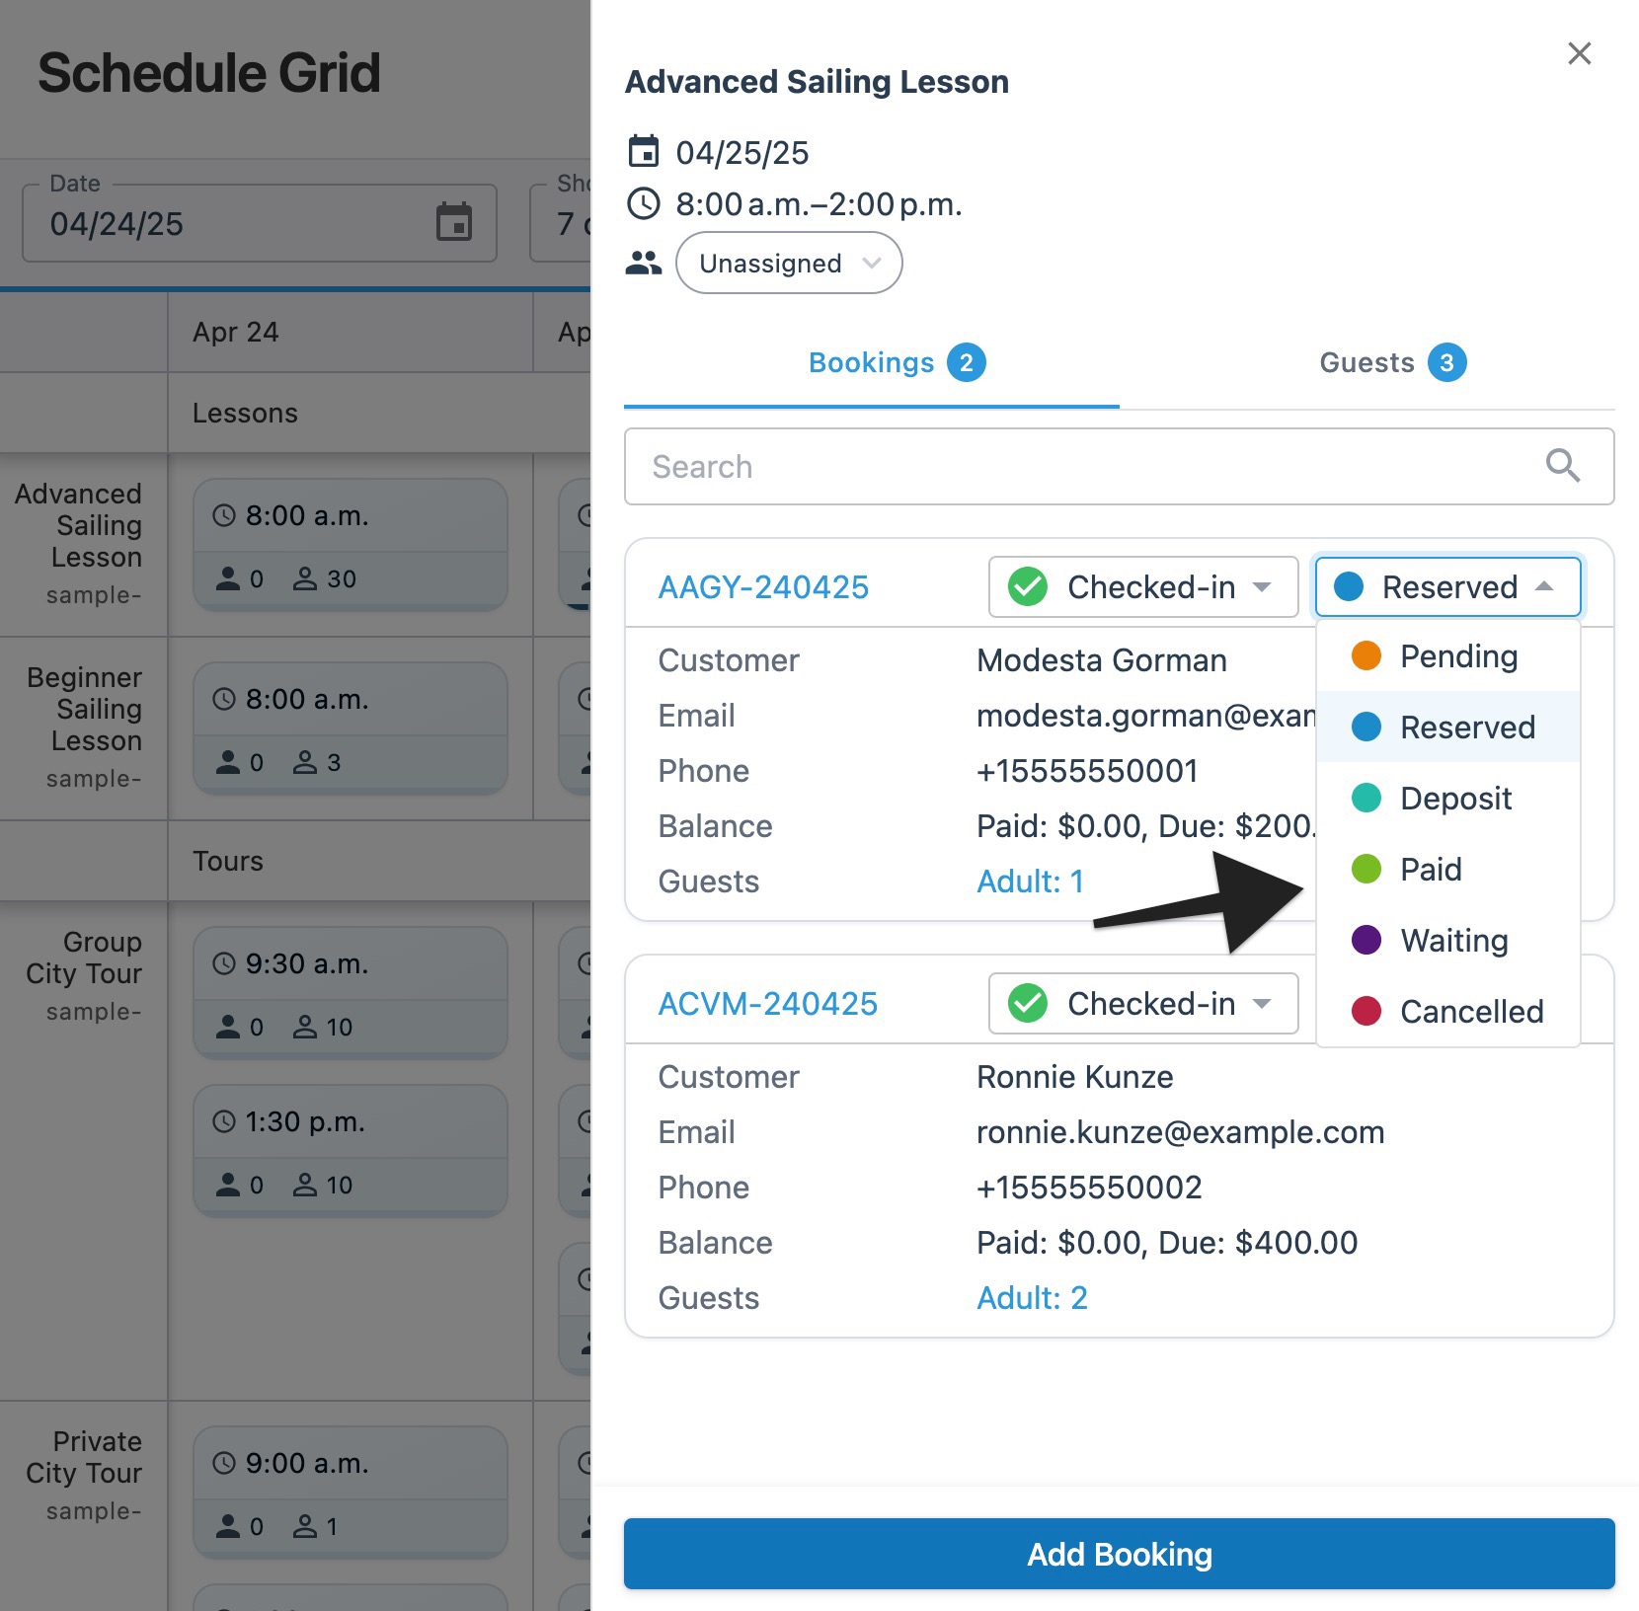Click the Date field showing 04/24/25
The width and height of the screenshot is (1639, 1611).
tap(260, 223)
